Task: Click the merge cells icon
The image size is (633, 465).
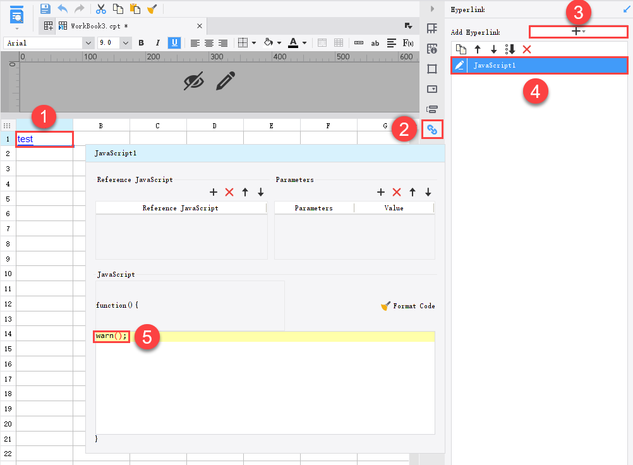Action: point(322,43)
